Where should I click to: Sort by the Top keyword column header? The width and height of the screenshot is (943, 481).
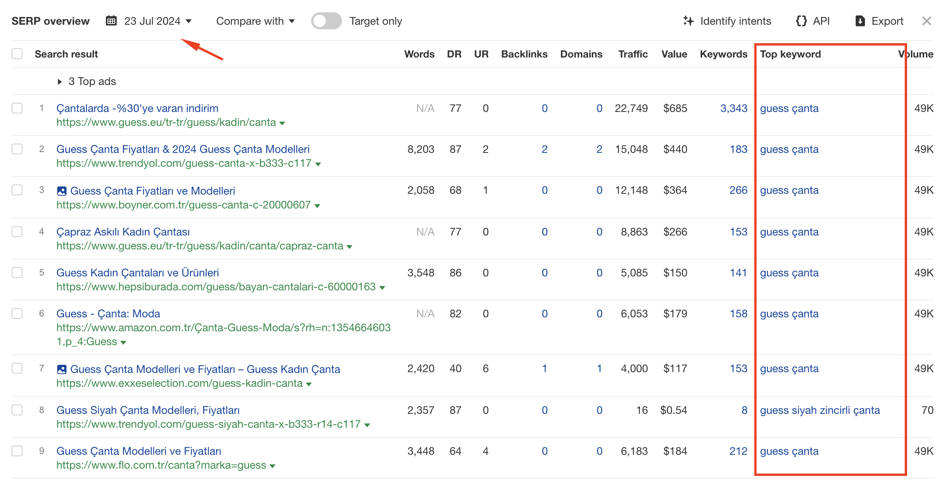tap(790, 54)
